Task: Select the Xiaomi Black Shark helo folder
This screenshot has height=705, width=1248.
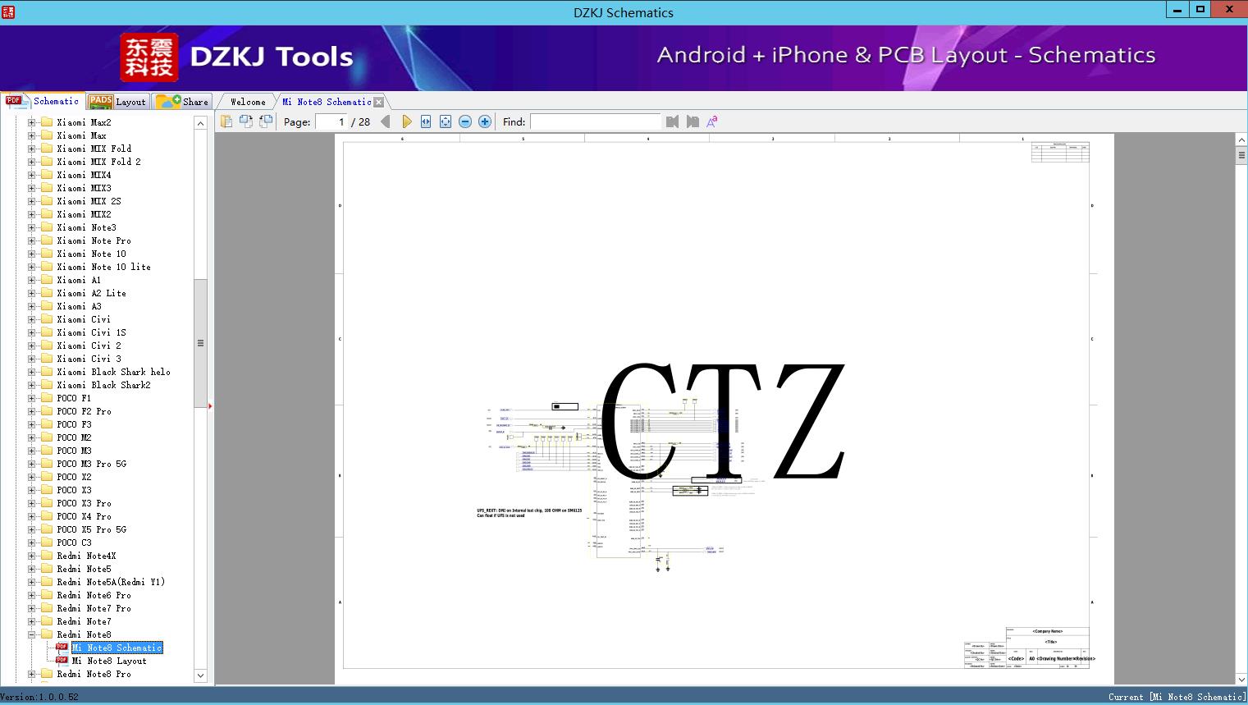Action: (113, 372)
